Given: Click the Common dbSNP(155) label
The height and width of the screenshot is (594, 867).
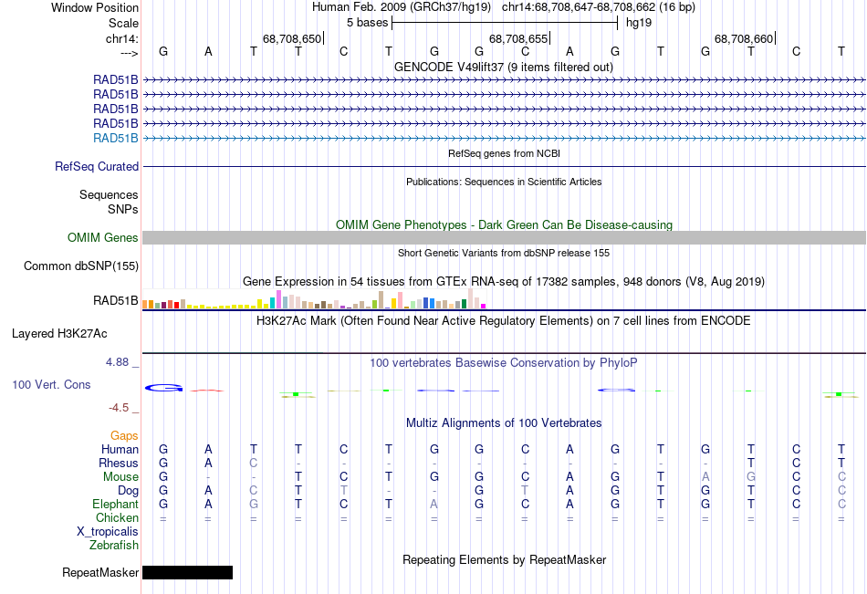Looking at the screenshot, I should 81,266.
